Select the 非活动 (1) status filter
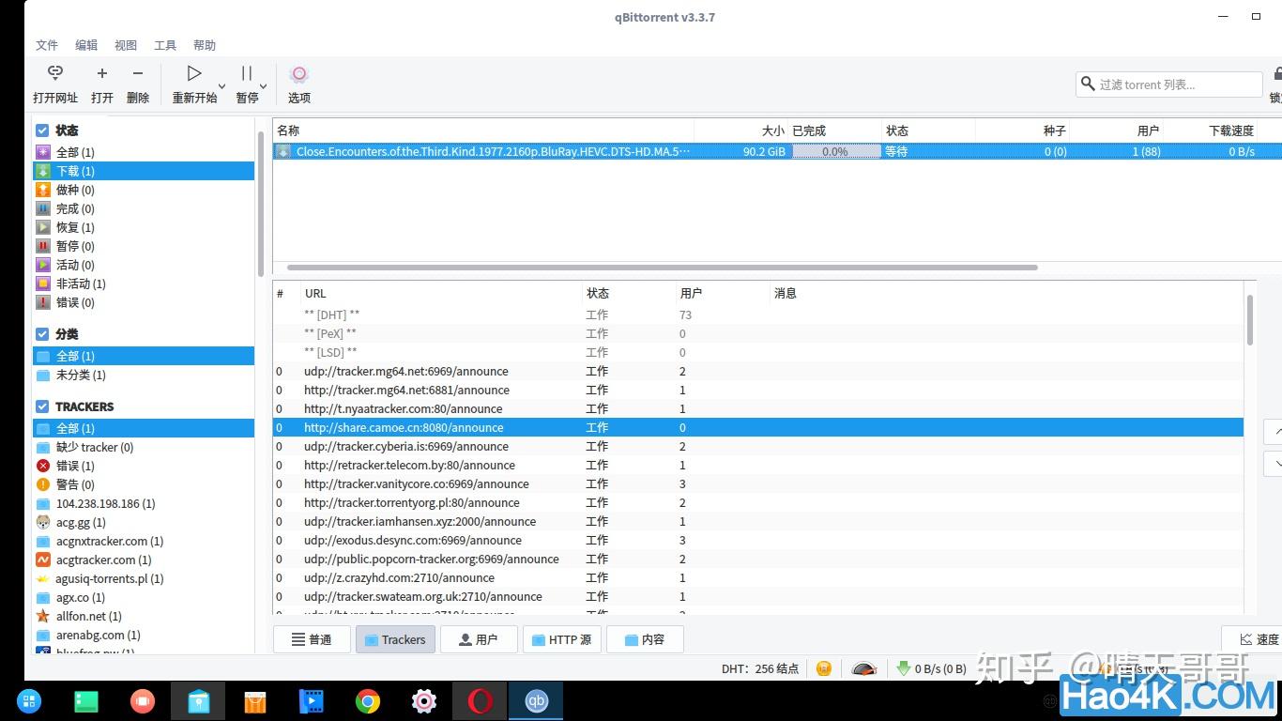 pos(144,284)
